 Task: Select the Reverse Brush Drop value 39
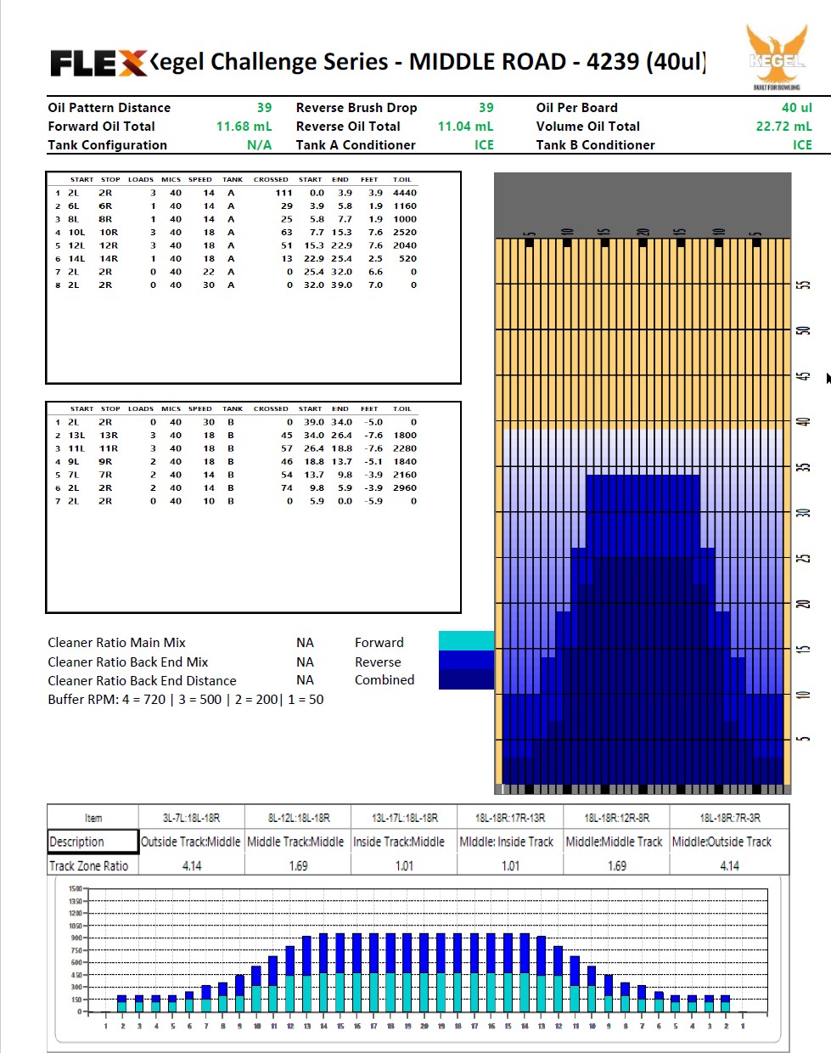pos(486,108)
